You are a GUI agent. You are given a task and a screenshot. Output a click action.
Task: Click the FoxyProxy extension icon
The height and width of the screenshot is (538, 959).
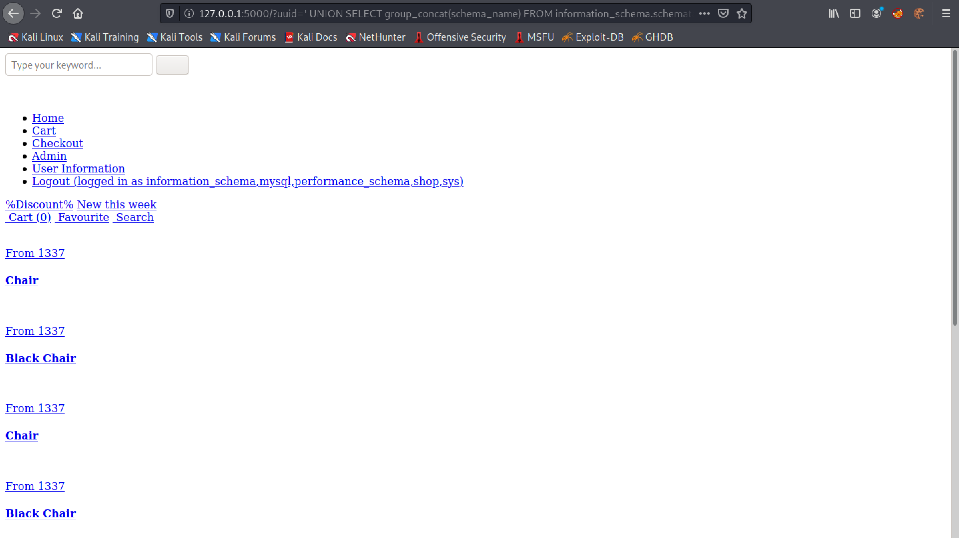[898, 14]
